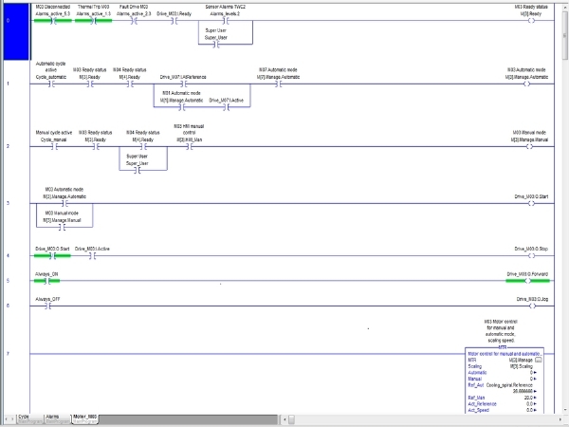
Task: Select the Drive_M07:I.Active branch contact
Action: (227, 107)
